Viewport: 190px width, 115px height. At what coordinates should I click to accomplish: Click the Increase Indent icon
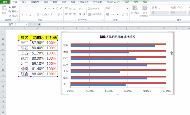pos(84,15)
